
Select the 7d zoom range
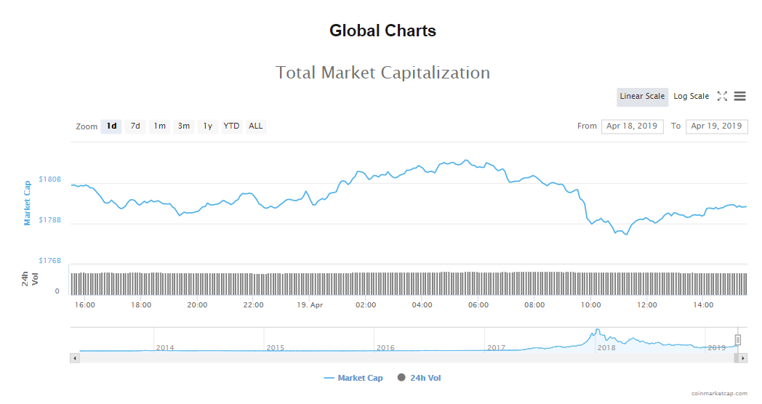click(135, 126)
